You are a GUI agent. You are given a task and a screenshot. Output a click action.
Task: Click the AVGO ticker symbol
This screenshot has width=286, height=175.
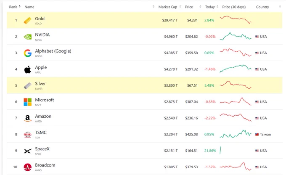(x=38, y=170)
